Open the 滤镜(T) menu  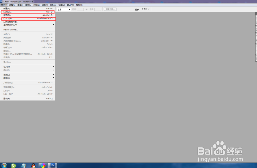(x=45, y=5)
